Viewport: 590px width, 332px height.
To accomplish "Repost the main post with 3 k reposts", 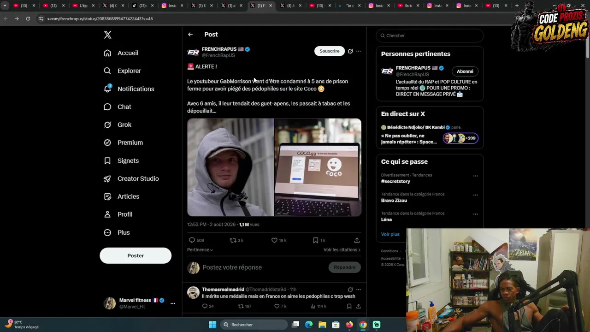I will pyautogui.click(x=233, y=240).
